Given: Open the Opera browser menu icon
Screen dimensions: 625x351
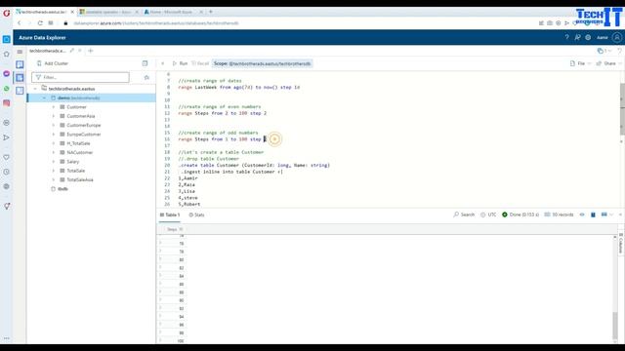Looking at the screenshot, I should click(7, 13).
